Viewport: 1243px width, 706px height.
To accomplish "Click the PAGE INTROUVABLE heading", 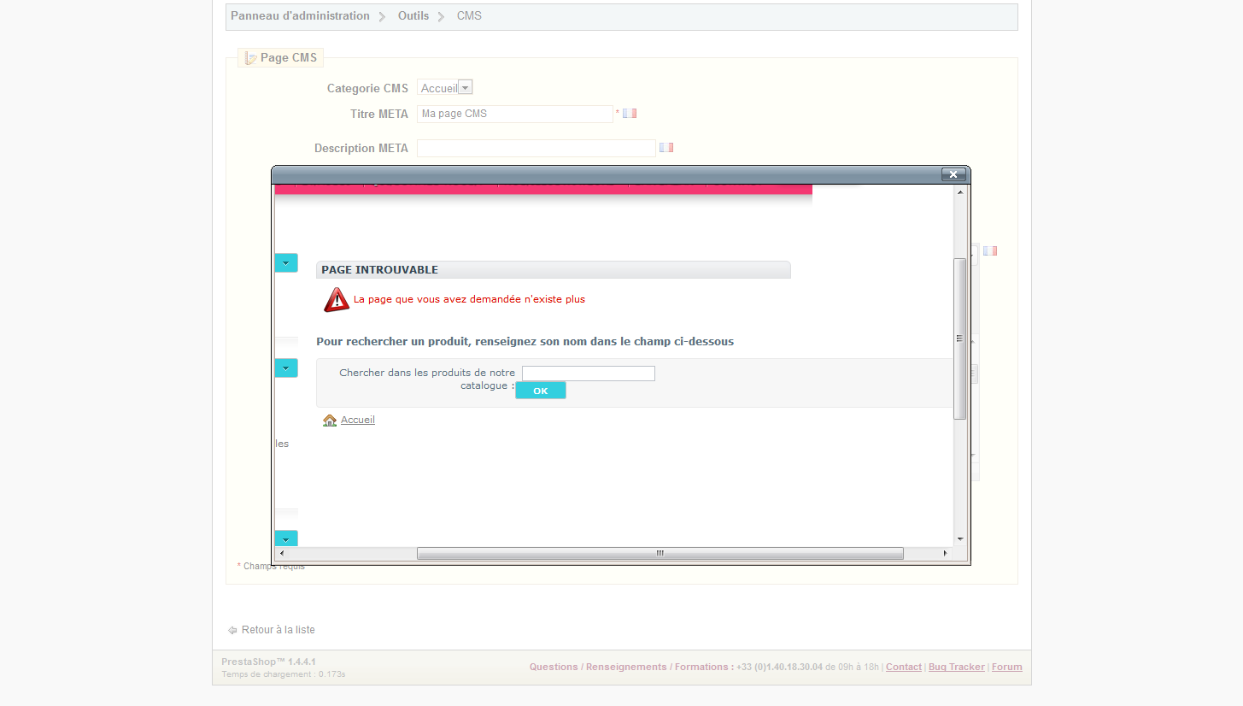I will click(379, 269).
